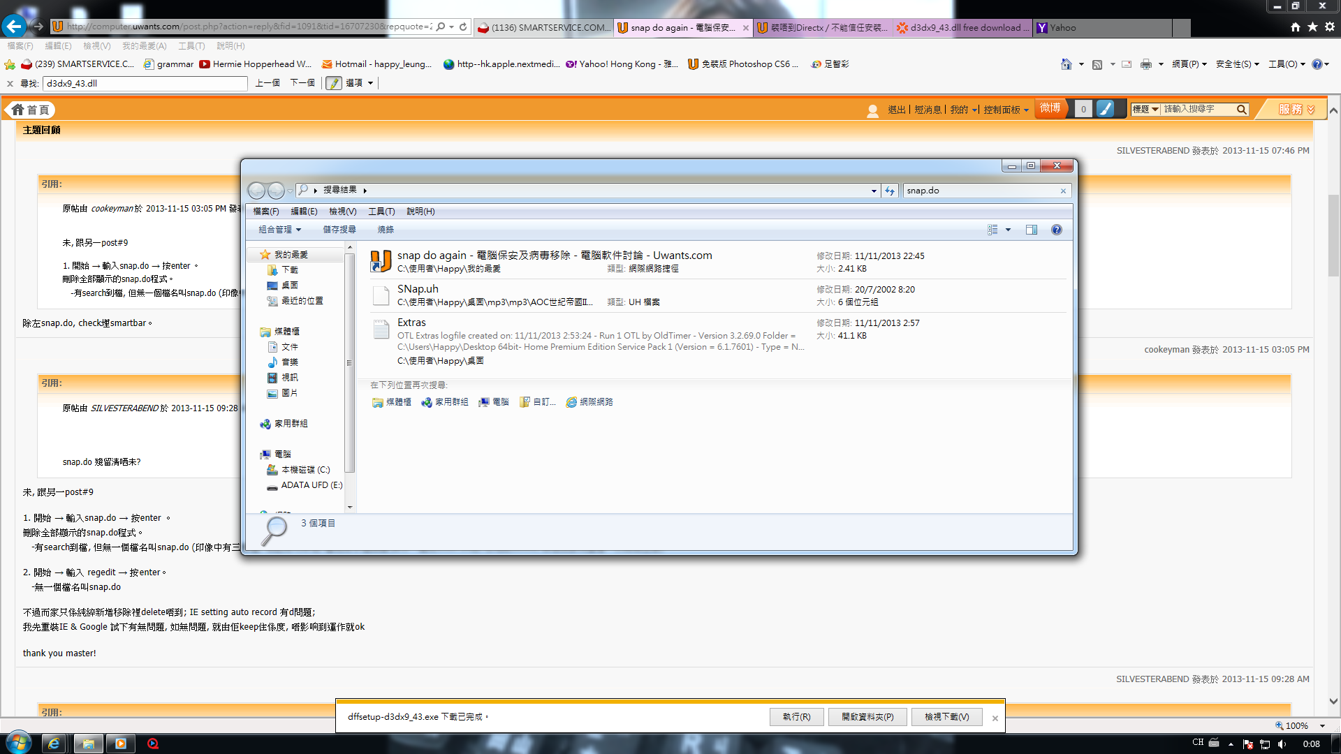1341x754 pixels.
Task: Open IE home icon at top right
Action: click(1296, 27)
